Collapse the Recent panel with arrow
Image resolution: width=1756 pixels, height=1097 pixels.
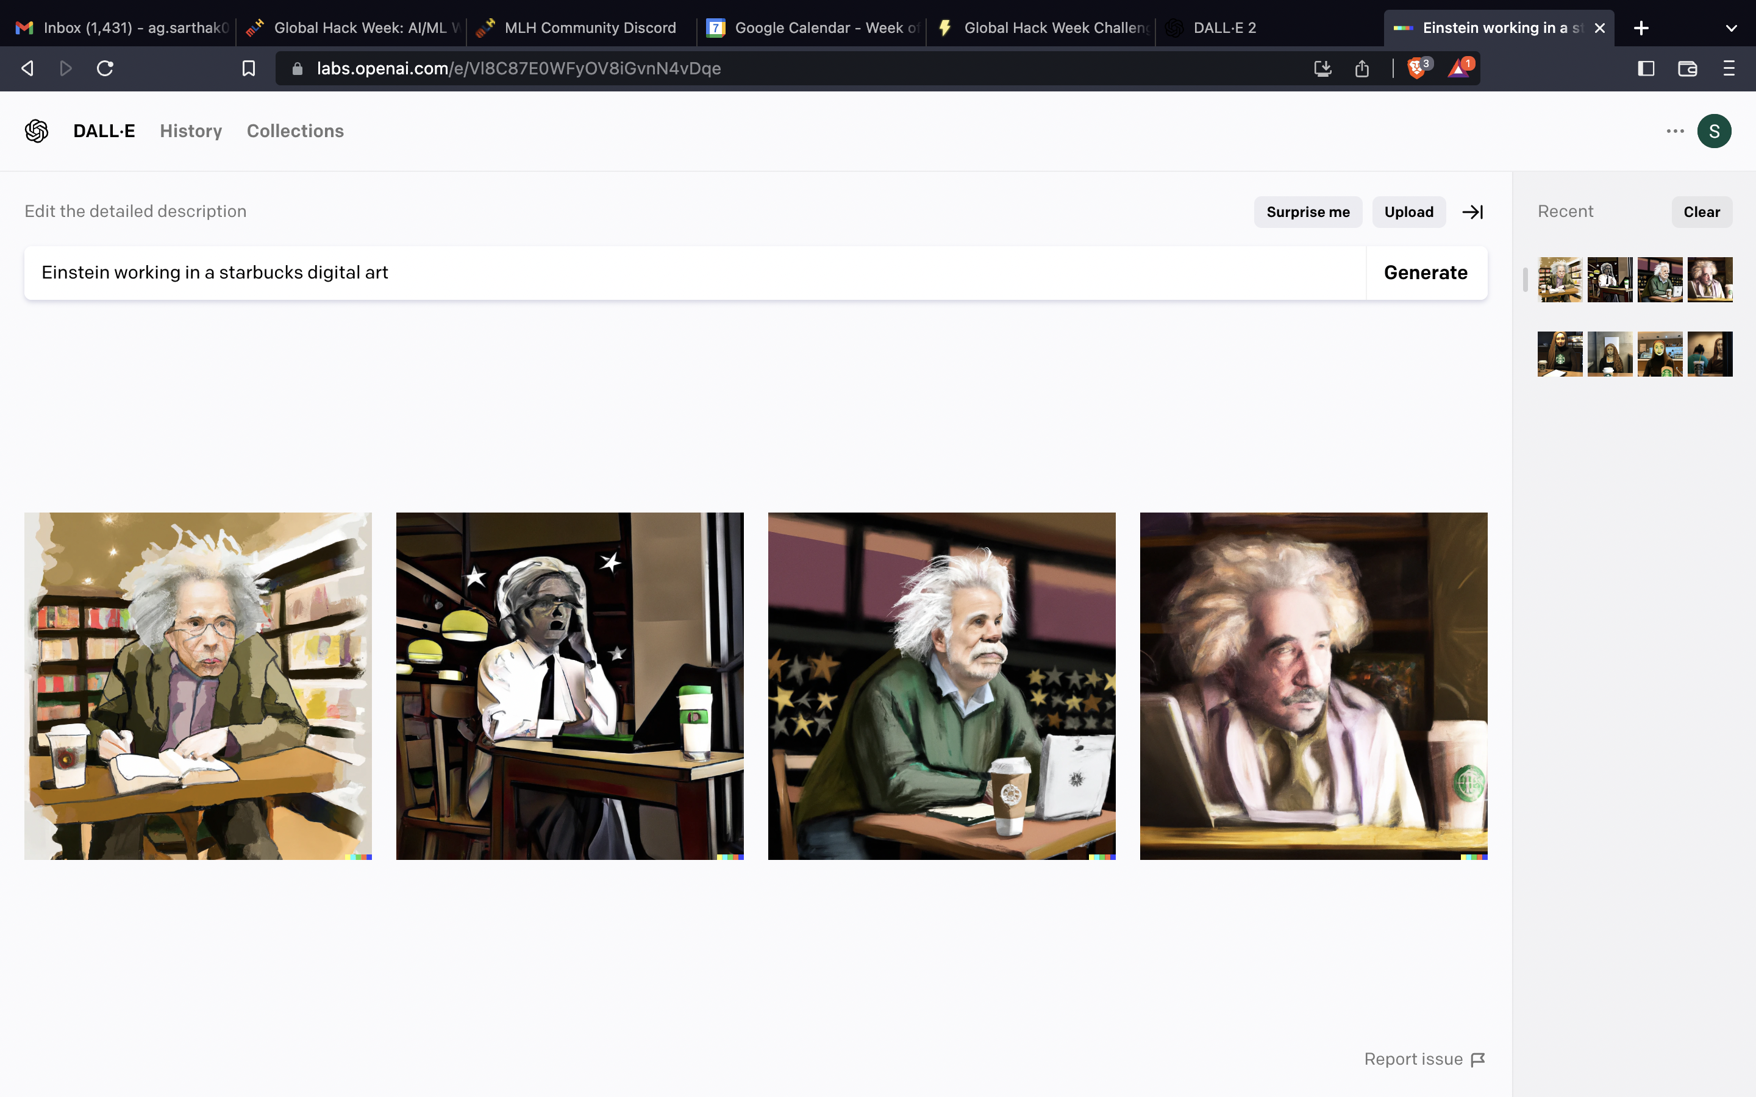click(x=1472, y=212)
